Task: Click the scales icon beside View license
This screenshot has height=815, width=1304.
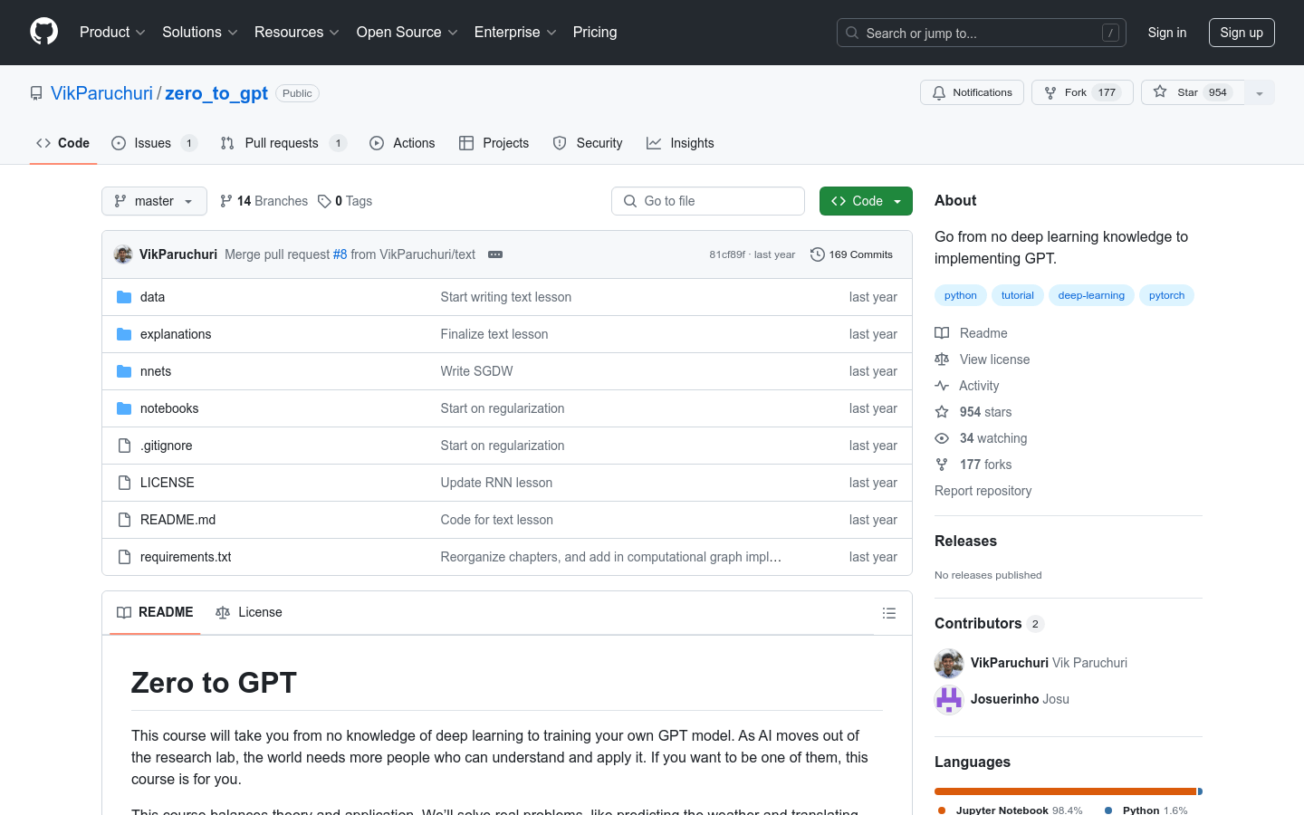Action: 942,360
